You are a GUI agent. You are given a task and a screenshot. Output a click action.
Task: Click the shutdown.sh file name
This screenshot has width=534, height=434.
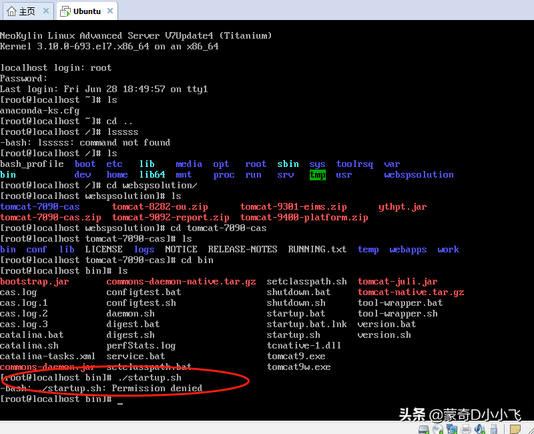pyautogui.click(x=296, y=303)
